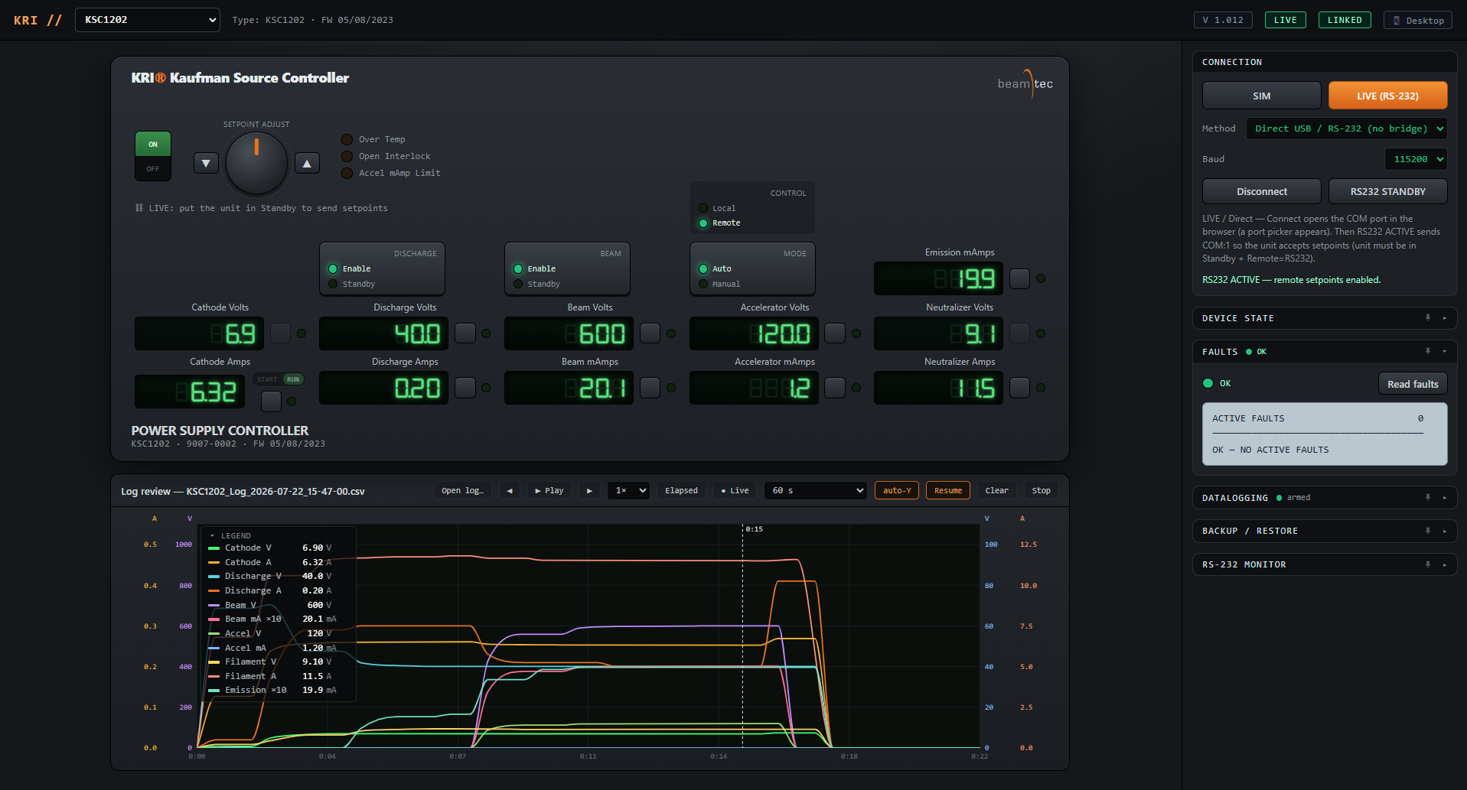The image size is (1467, 790).
Task: Play the log review
Action: 549,490
